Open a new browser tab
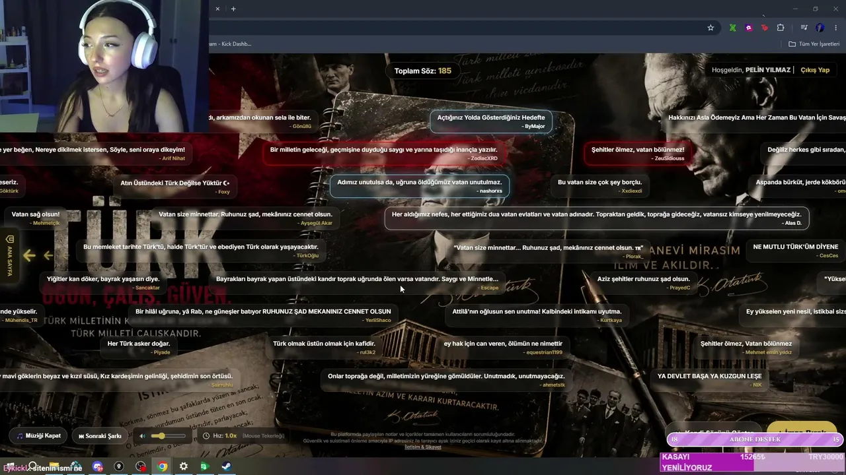This screenshot has width=846, height=475. (233, 9)
